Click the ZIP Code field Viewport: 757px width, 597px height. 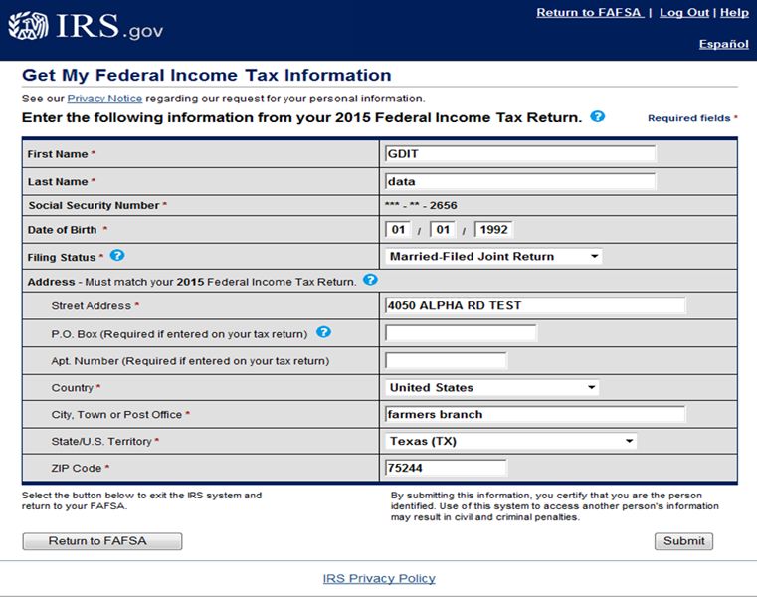(446, 468)
